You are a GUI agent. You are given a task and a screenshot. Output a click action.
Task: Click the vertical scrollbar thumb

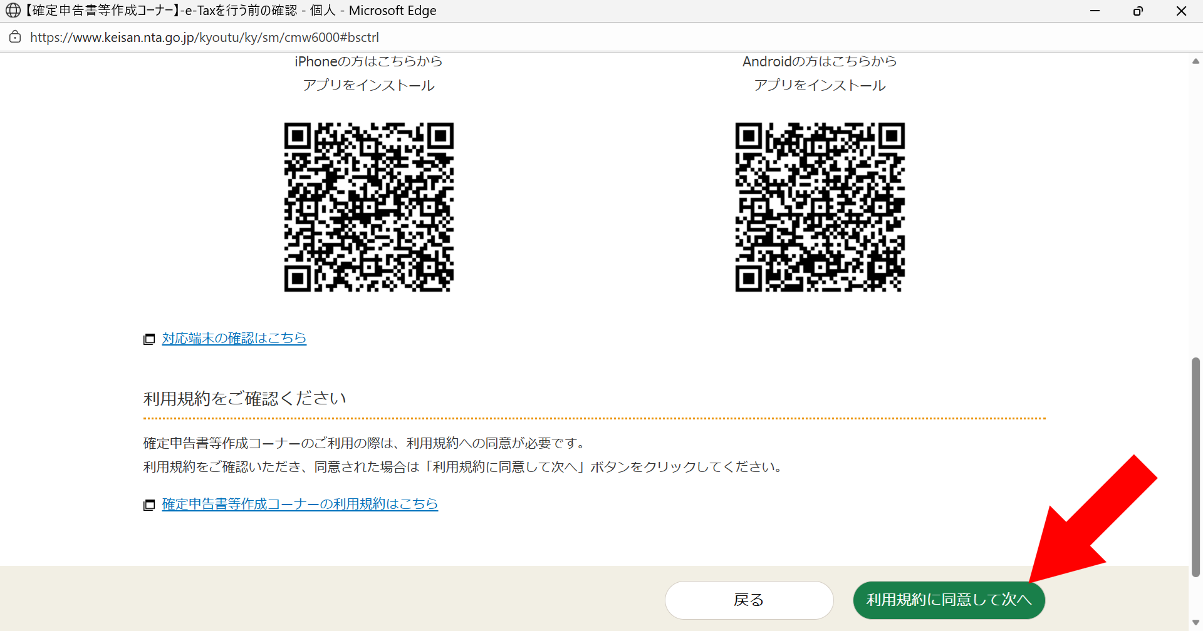(x=1195, y=466)
